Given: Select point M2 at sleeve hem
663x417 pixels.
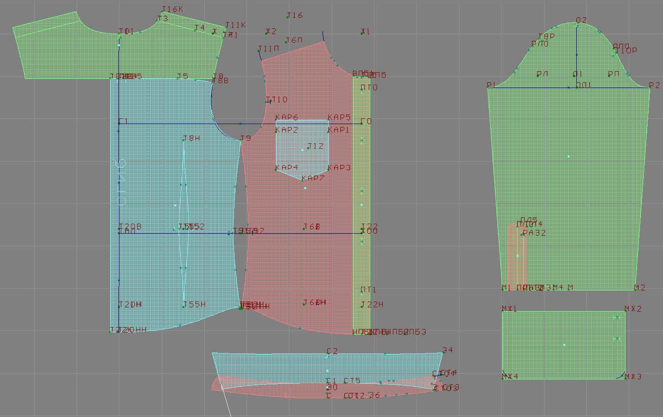Looking at the screenshot, I should pyautogui.click(x=635, y=290).
